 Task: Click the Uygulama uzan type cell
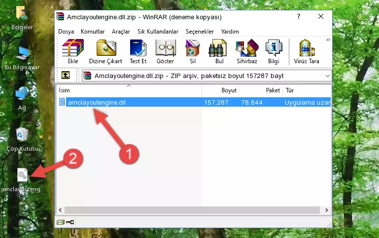tap(308, 102)
